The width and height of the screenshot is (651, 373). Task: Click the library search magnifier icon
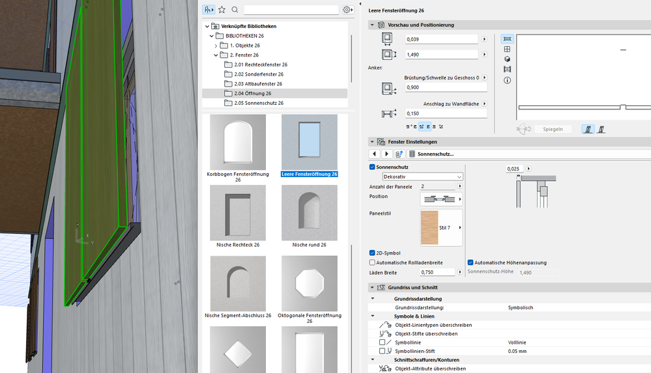coord(235,10)
